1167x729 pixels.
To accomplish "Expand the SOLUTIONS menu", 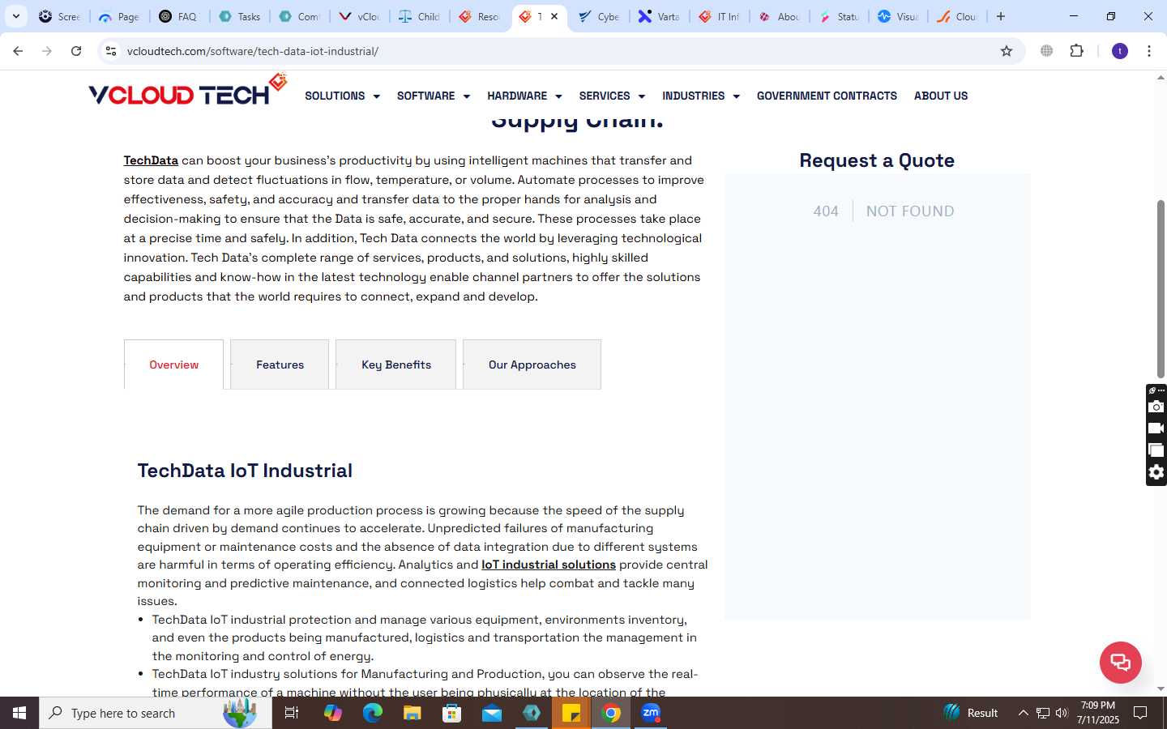I will pyautogui.click(x=342, y=96).
